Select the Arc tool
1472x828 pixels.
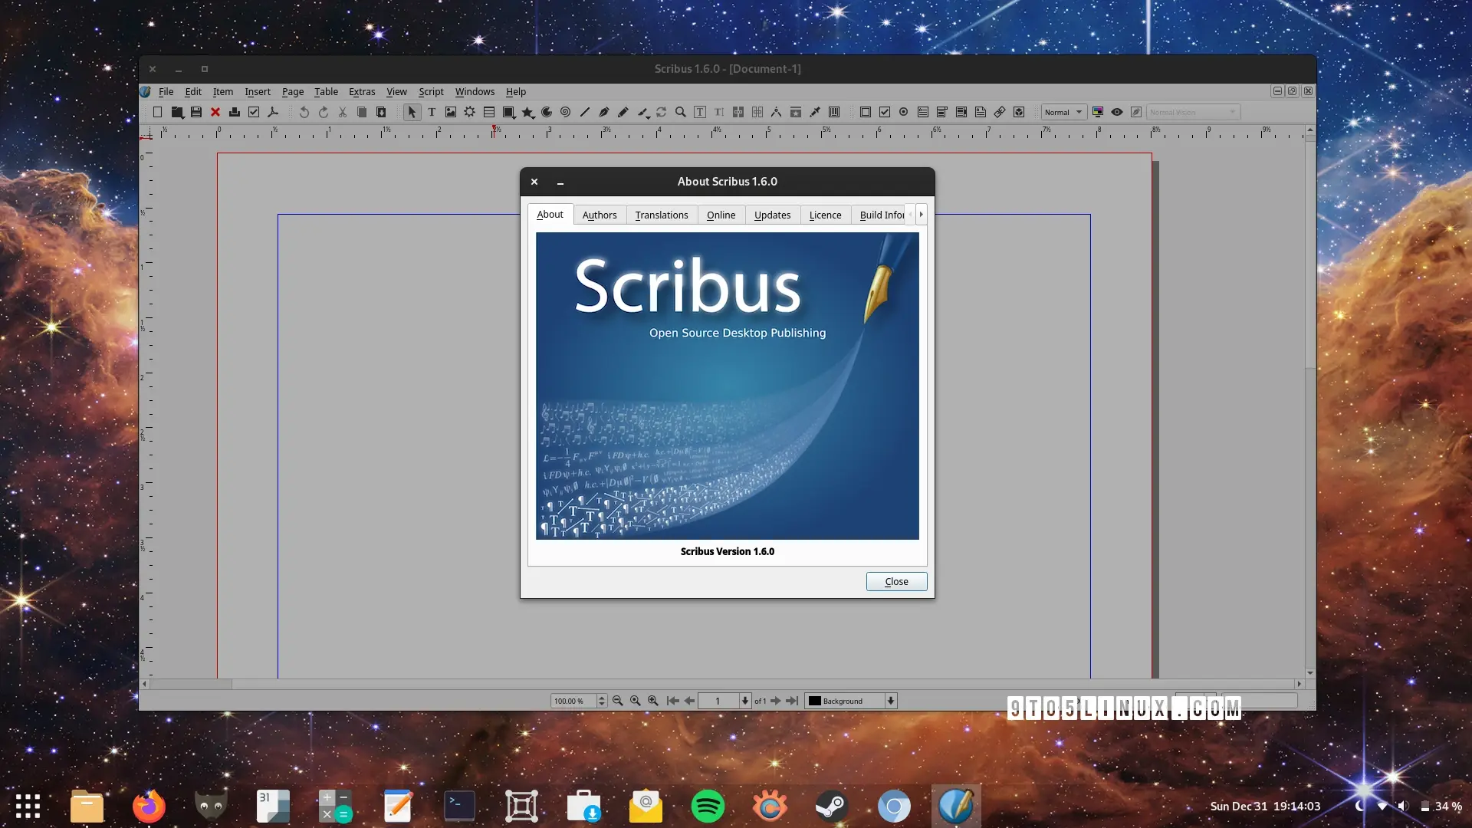click(547, 112)
